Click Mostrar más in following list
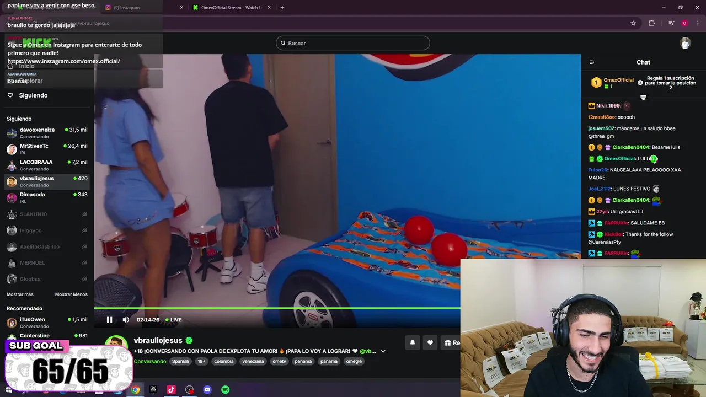Image resolution: width=706 pixels, height=397 pixels. [x=20, y=294]
